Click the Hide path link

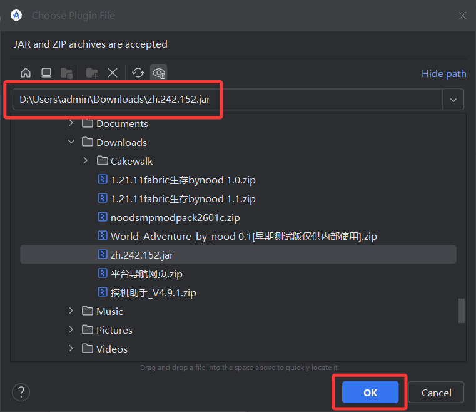coord(443,73)
